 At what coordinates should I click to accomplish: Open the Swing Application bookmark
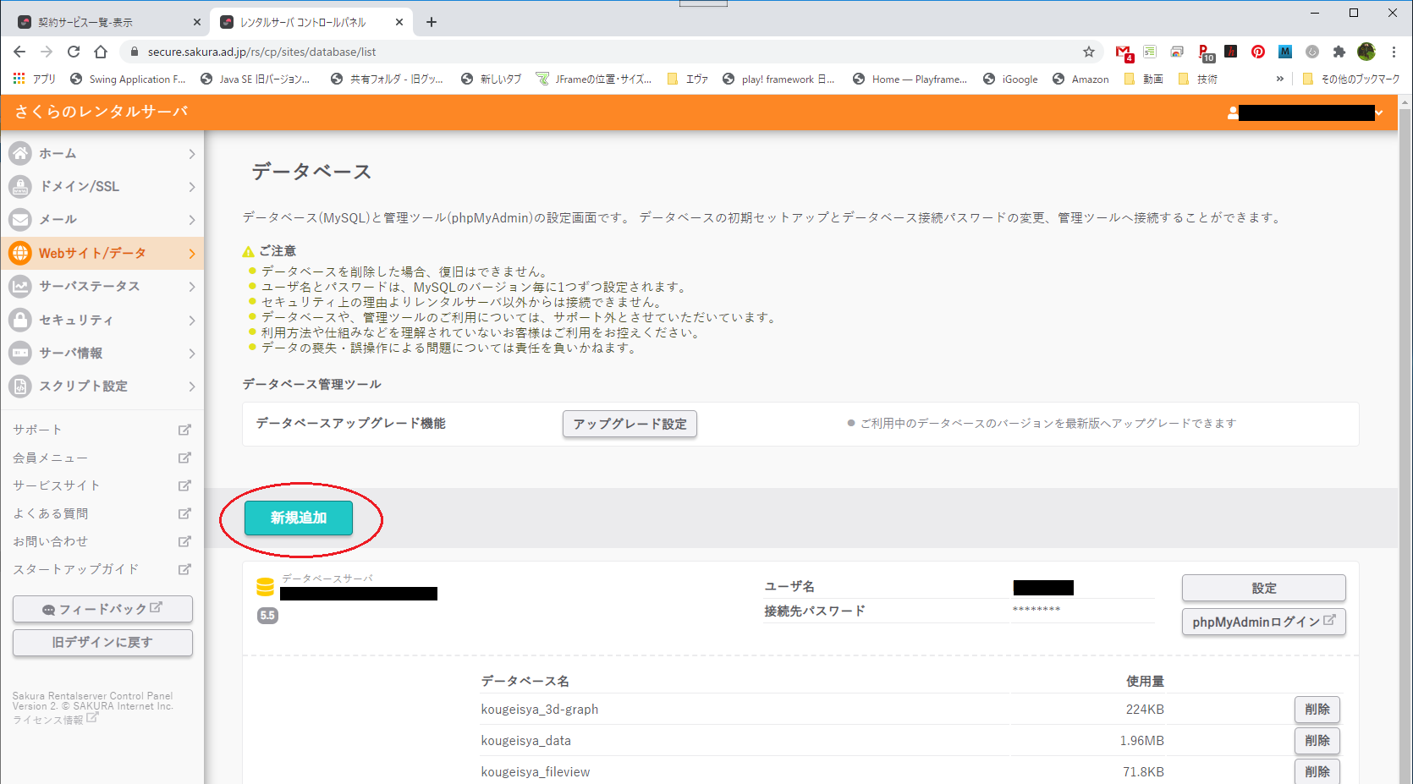[x=128, y=79]
